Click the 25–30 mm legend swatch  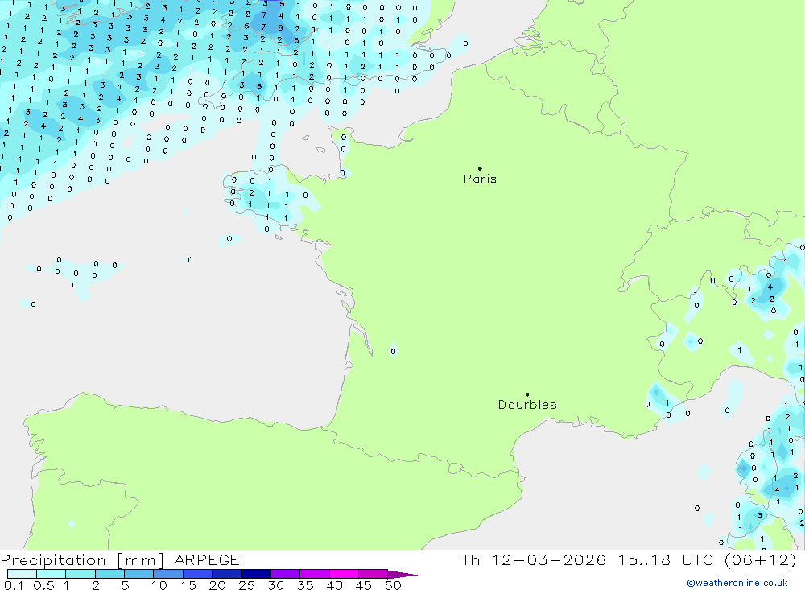[x=256, y=574]
